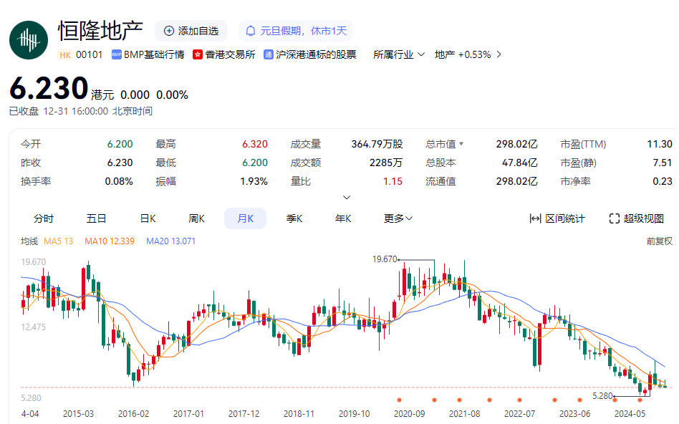Image resolution: width=679 pixels, height=424 pixels.
Task: Switch to the 分时 tab
Action: click(44, 218)
